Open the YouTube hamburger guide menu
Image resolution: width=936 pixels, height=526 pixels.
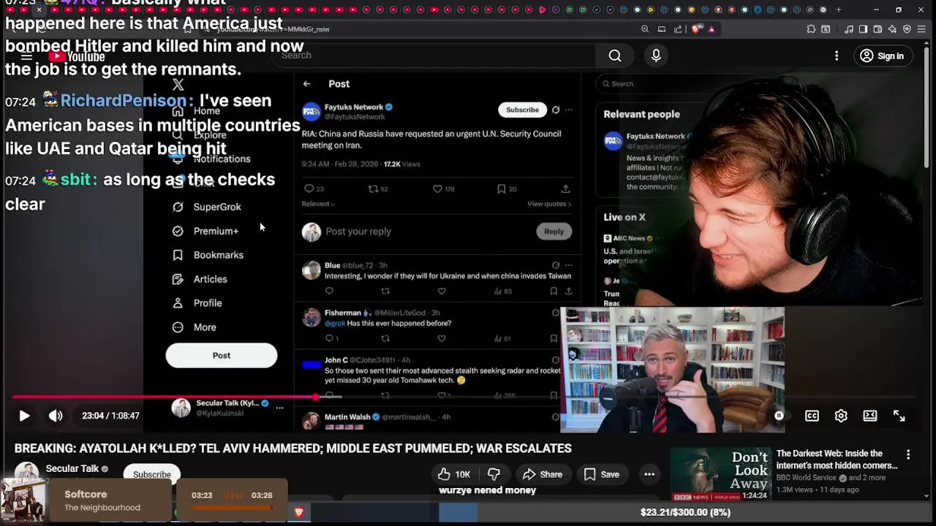pos(27,56)
